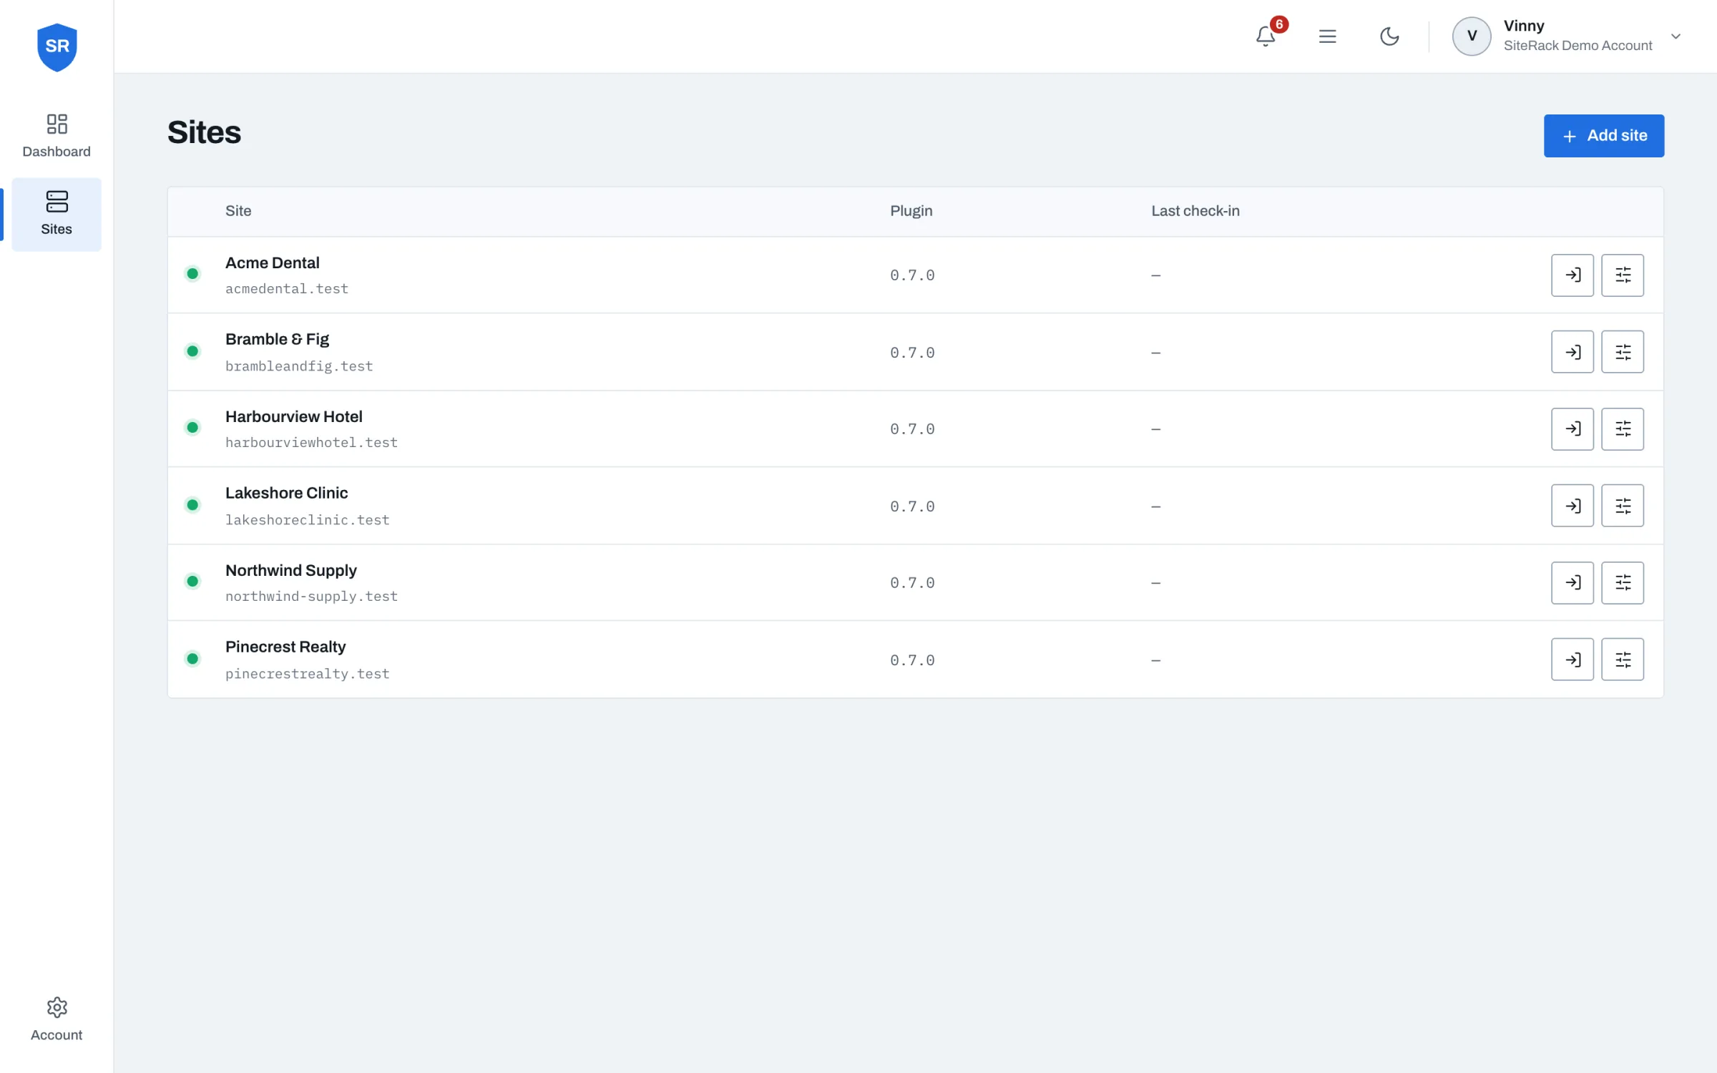This screenshot has width=1717, height=1073.
Task: Click the northwind-supply.test domain text
Action: point(311,597)
